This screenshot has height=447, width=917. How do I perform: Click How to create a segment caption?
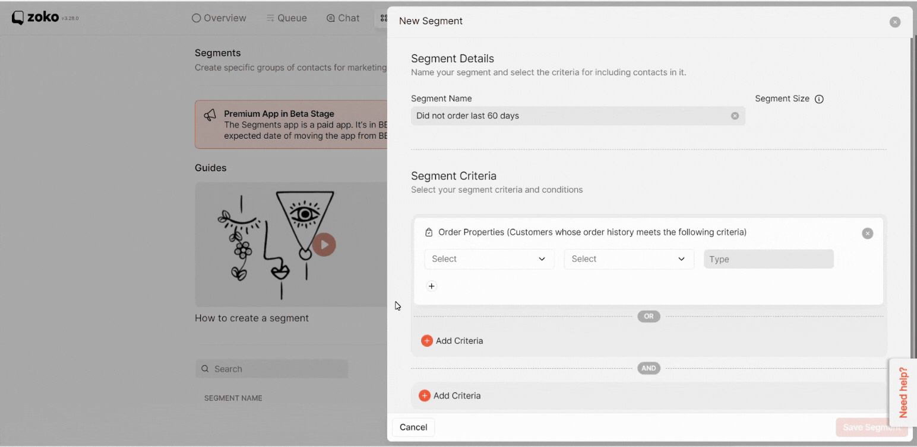[252, 318]
